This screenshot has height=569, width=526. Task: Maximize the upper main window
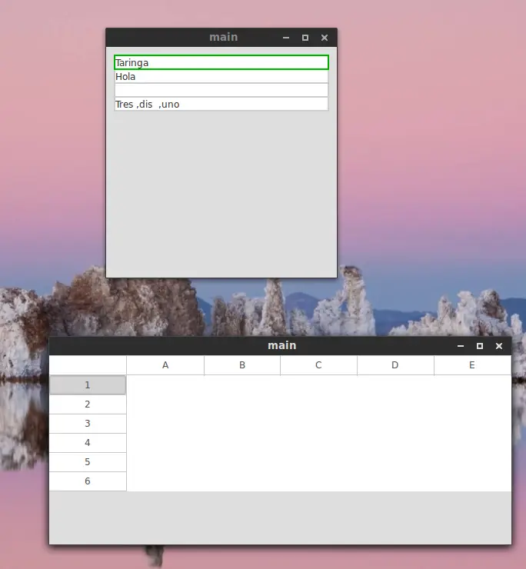pyautogui.click(x=305, y=38)
